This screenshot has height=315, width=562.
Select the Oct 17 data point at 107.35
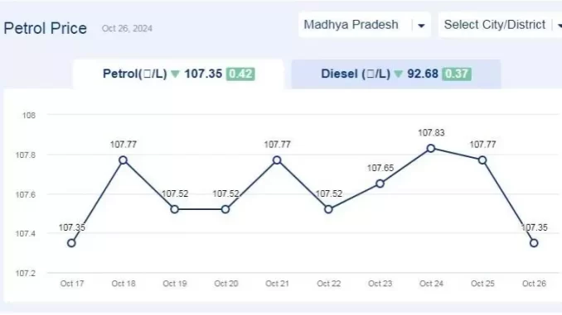[x=71, y=243]
